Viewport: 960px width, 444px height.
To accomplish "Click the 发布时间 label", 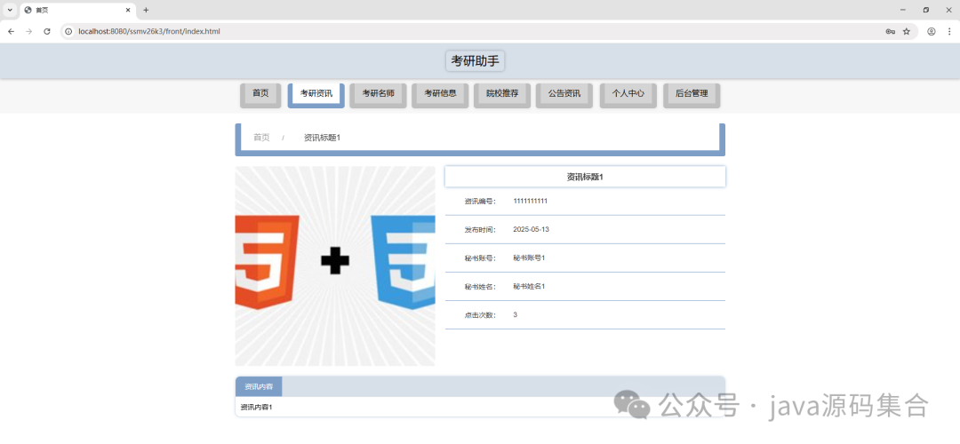I will click(x=480, y=230).
